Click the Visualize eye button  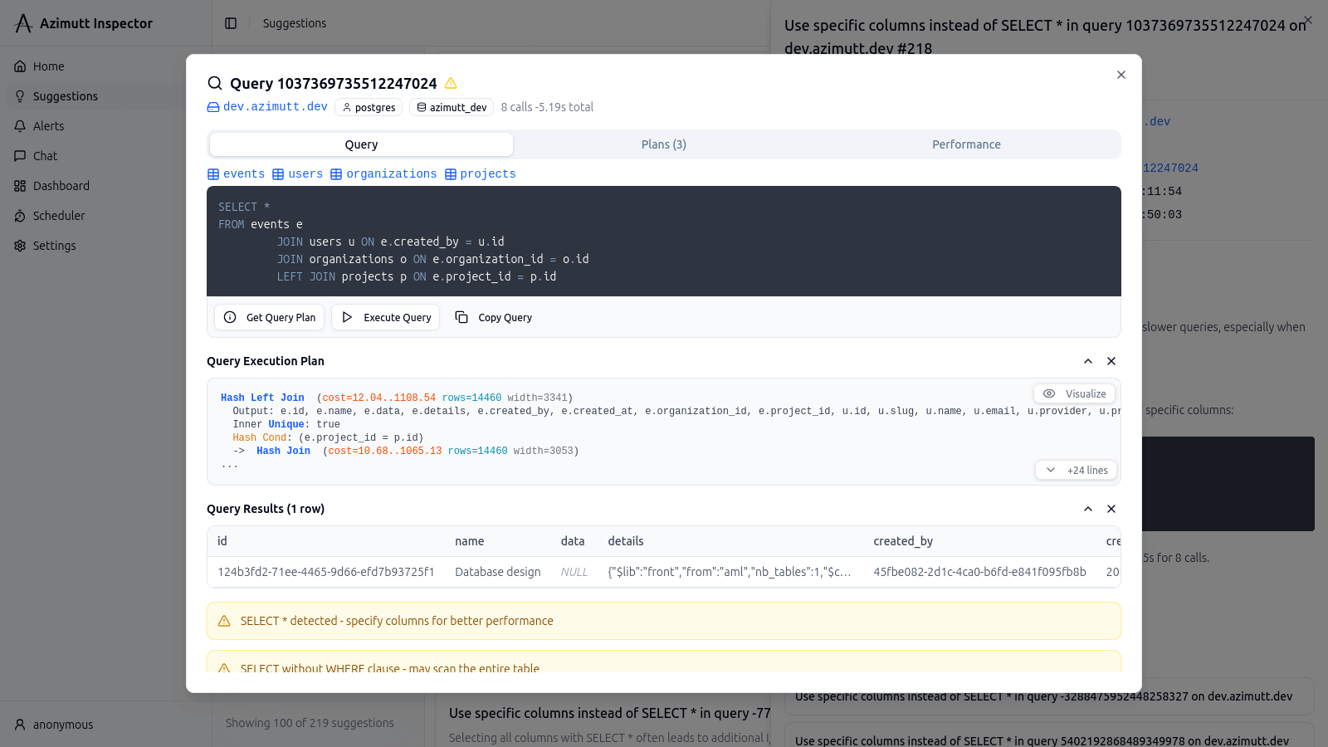click(1075, 393)
